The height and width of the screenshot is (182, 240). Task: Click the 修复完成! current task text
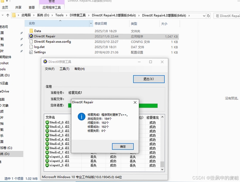coord(75,93)
